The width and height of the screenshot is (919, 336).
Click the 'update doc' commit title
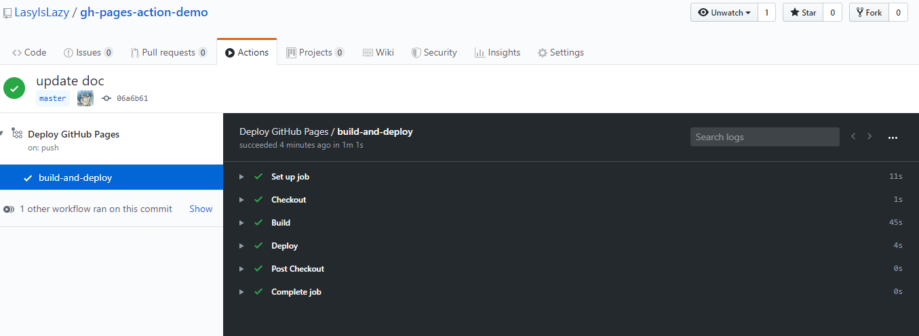coord(71,81)
